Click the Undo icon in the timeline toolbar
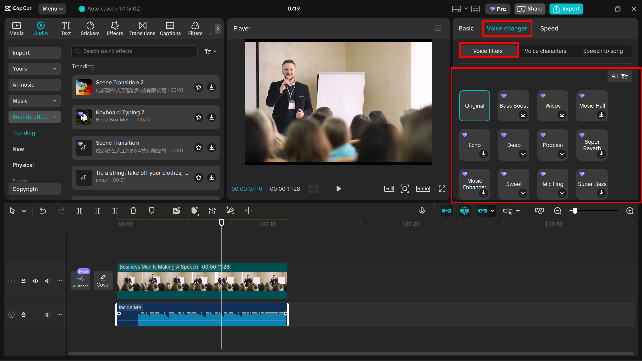Image resolution: width=642 pixels, height=361 pixels. 43,211
